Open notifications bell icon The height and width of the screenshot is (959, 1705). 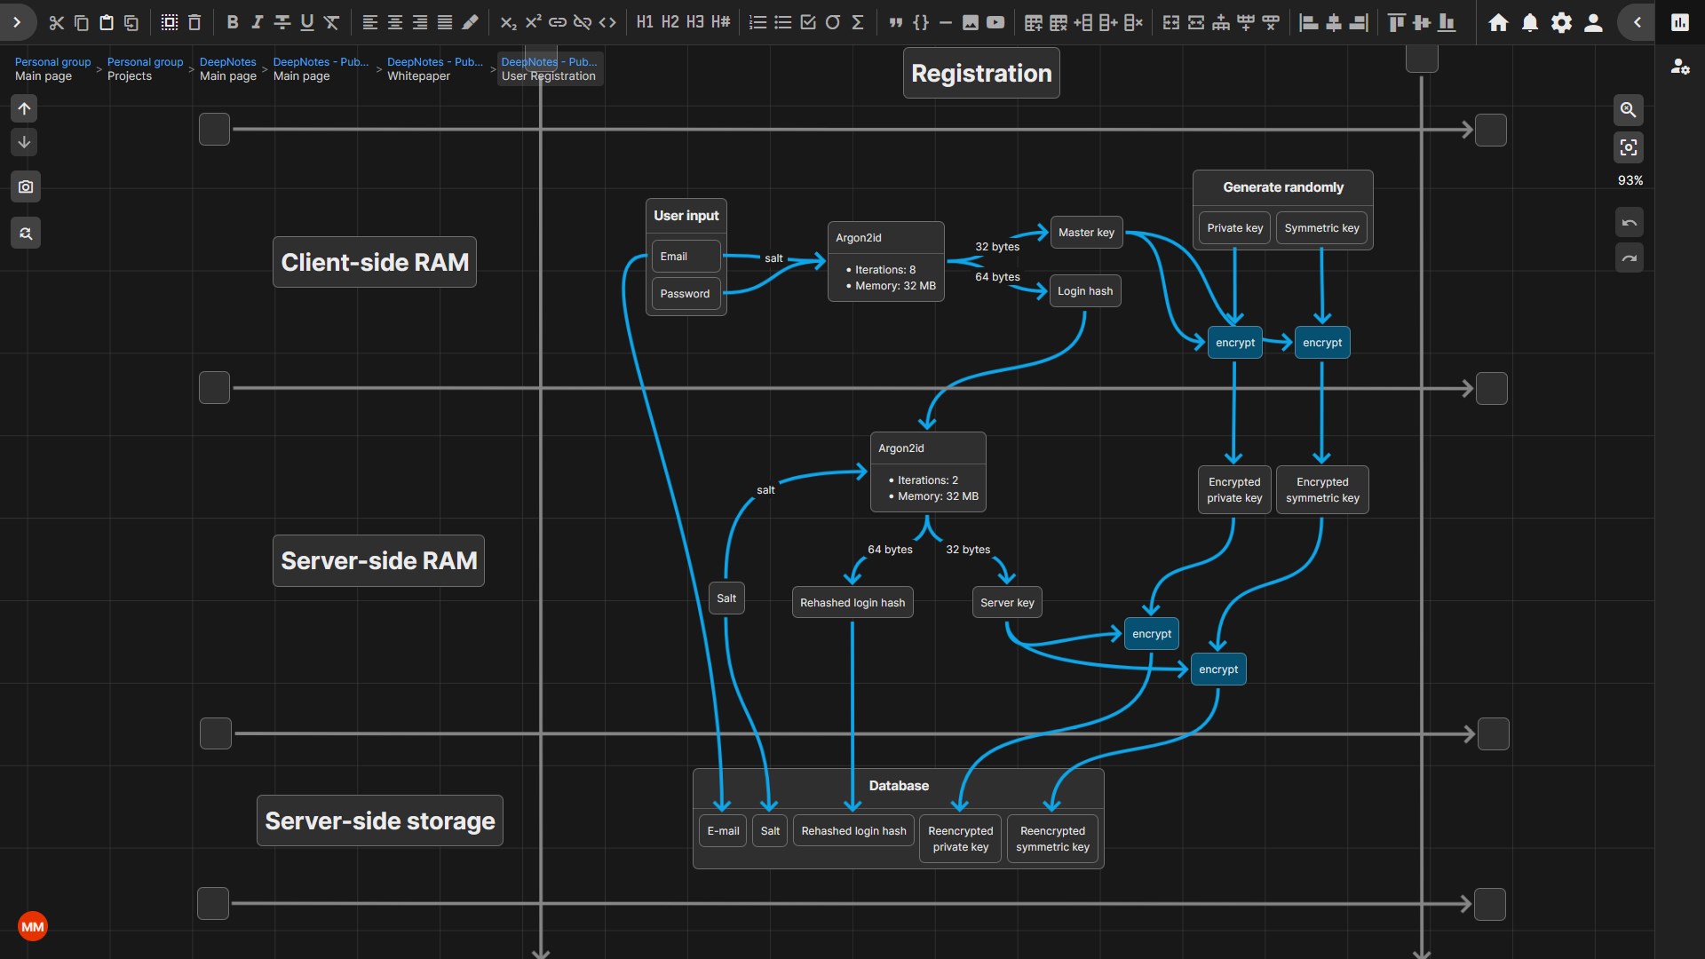1529,22
